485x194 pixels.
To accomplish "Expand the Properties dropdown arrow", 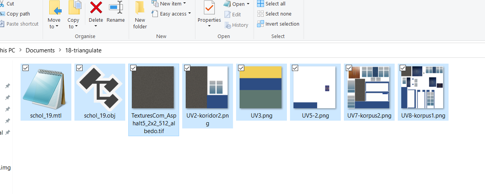I will (209, 26).
